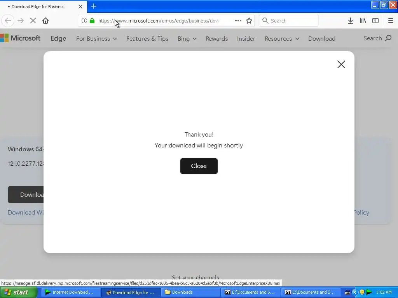This screenshot has width=398, height=298.
Task: Click the green padlock icon
Action: (x=92, y=21)
